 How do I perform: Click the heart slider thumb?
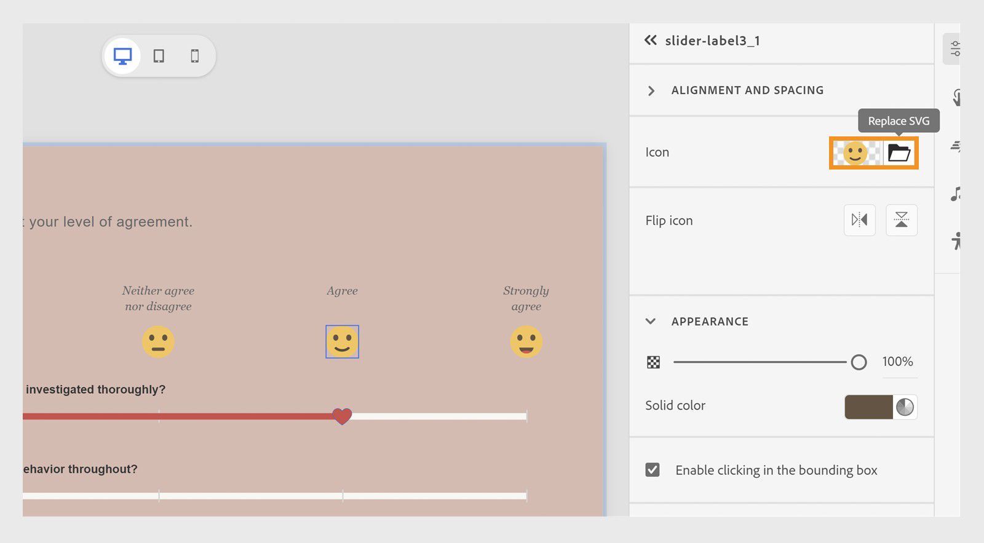pos(342,416)
